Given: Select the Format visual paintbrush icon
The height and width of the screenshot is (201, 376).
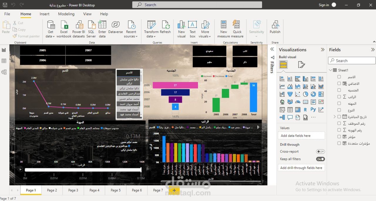Looking at the screenshot, I should [x=301, y=65].
